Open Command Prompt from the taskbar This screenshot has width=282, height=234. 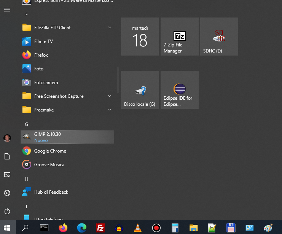[44, 228]
